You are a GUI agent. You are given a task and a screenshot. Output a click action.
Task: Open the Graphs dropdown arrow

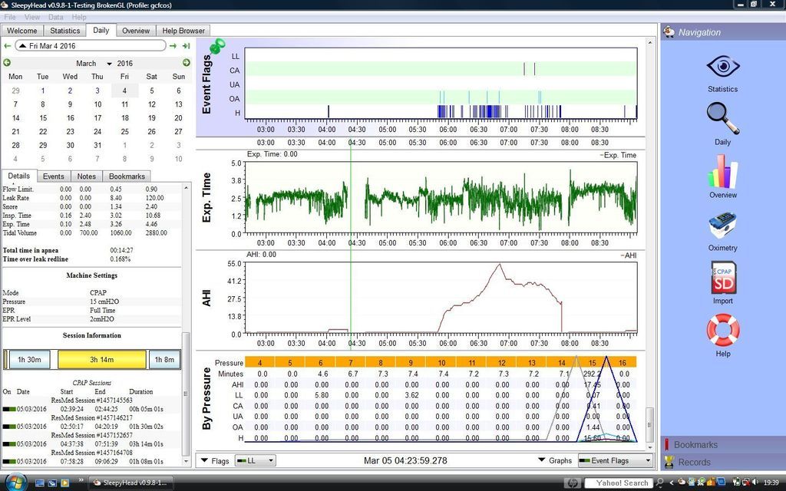[x=541, y=460]
